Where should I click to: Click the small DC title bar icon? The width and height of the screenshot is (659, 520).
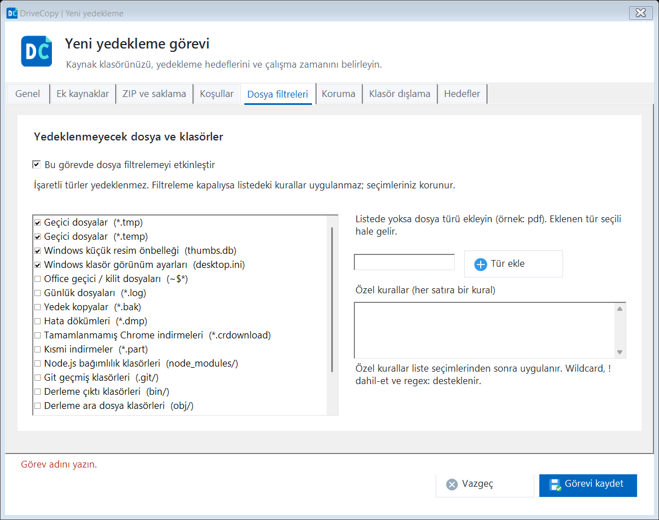coord(12,13)
